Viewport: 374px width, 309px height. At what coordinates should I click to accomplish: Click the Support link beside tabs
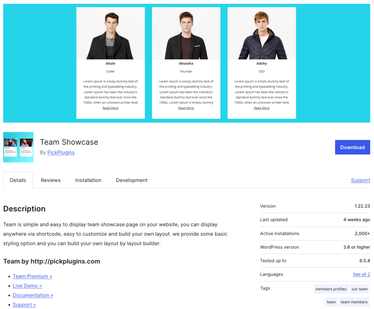(360, 180)
